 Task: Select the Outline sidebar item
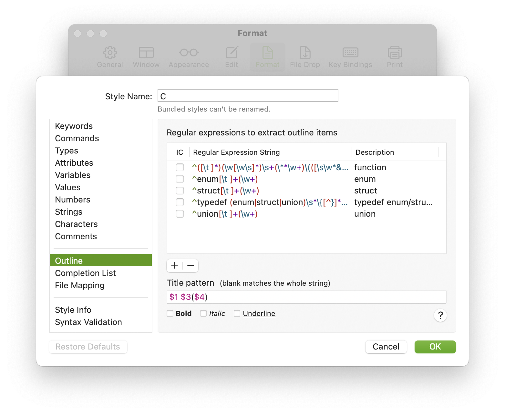(101, 261)
